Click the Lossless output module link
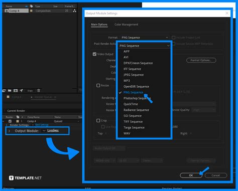Viewport: 238px width, 191px height. tap(53, 130)
